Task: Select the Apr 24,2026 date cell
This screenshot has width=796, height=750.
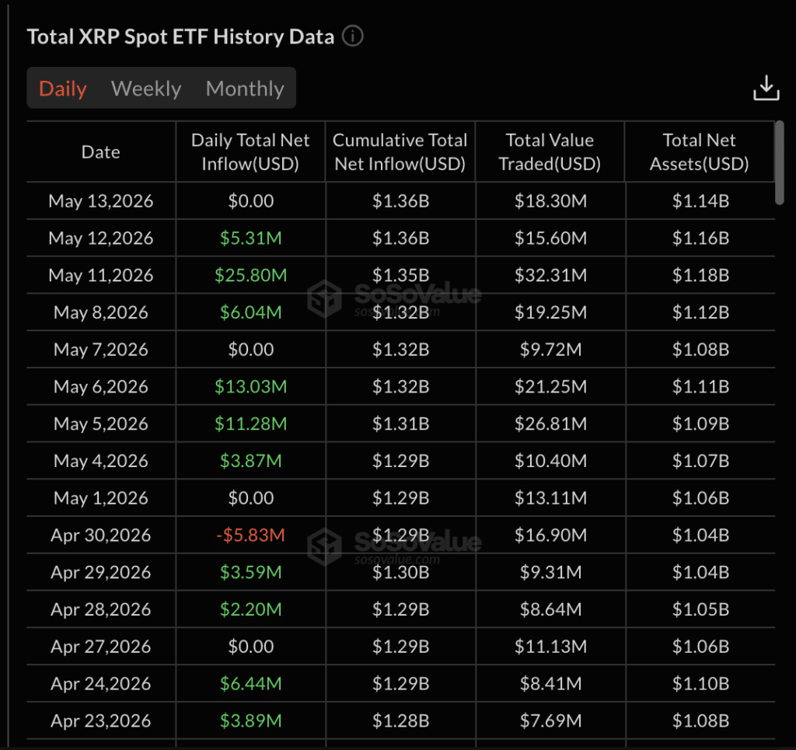Action: [101, 683]
